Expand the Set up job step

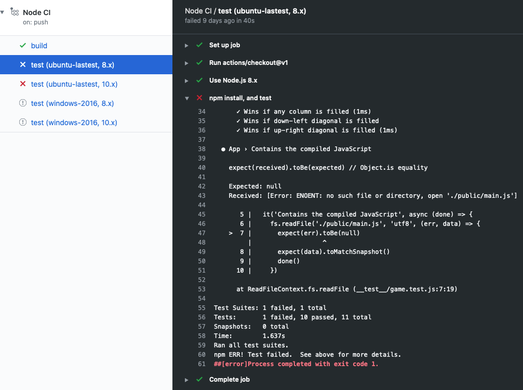pos(186,45)
